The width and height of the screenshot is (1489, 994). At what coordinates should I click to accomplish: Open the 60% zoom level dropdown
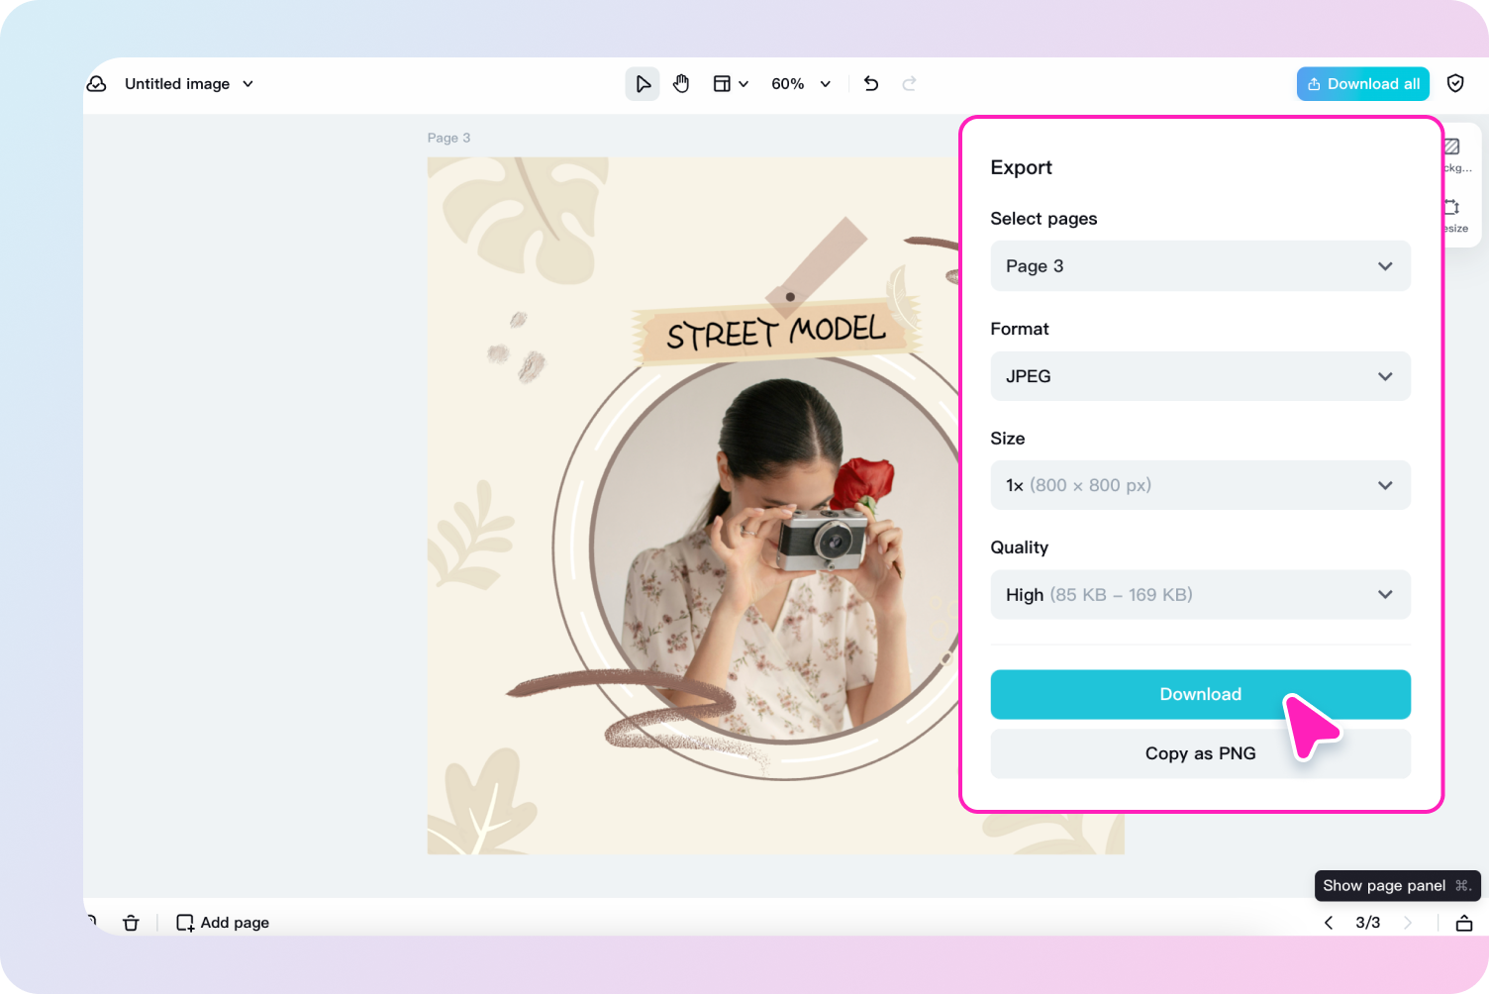[800, 83]
